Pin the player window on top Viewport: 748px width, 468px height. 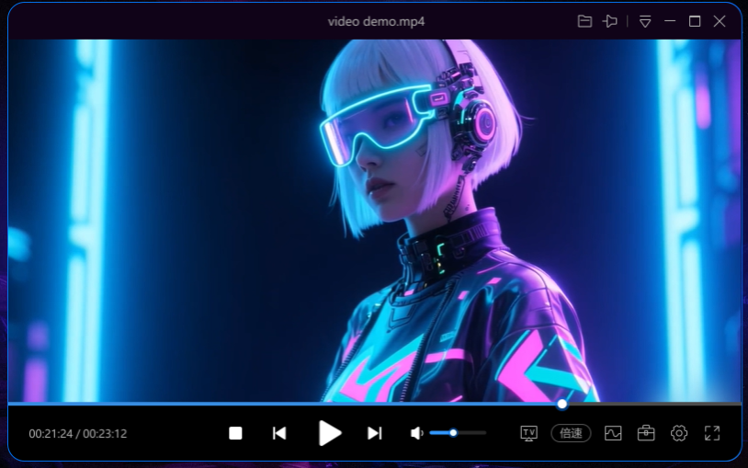[609, 21]
